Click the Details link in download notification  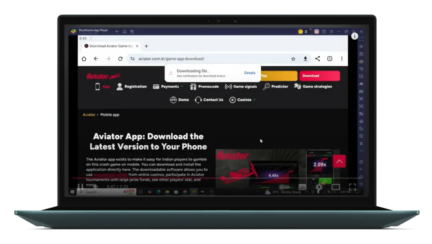coord(250,73)
